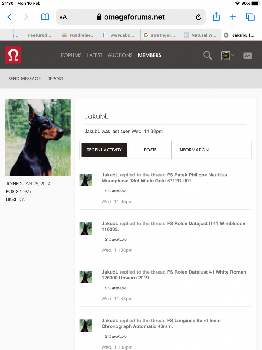262x350 pixels.
Task: Click avatar beside Longines Saint Imier activity
Action: [86, 326]
